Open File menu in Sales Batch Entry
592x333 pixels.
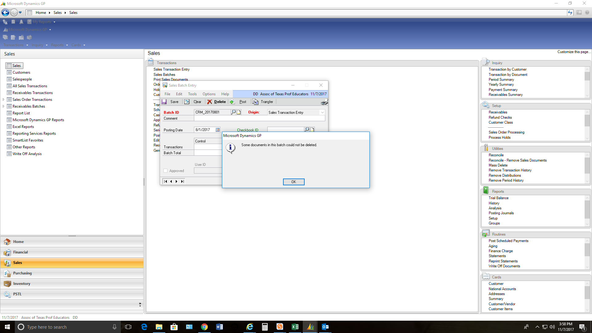[167, 94]
